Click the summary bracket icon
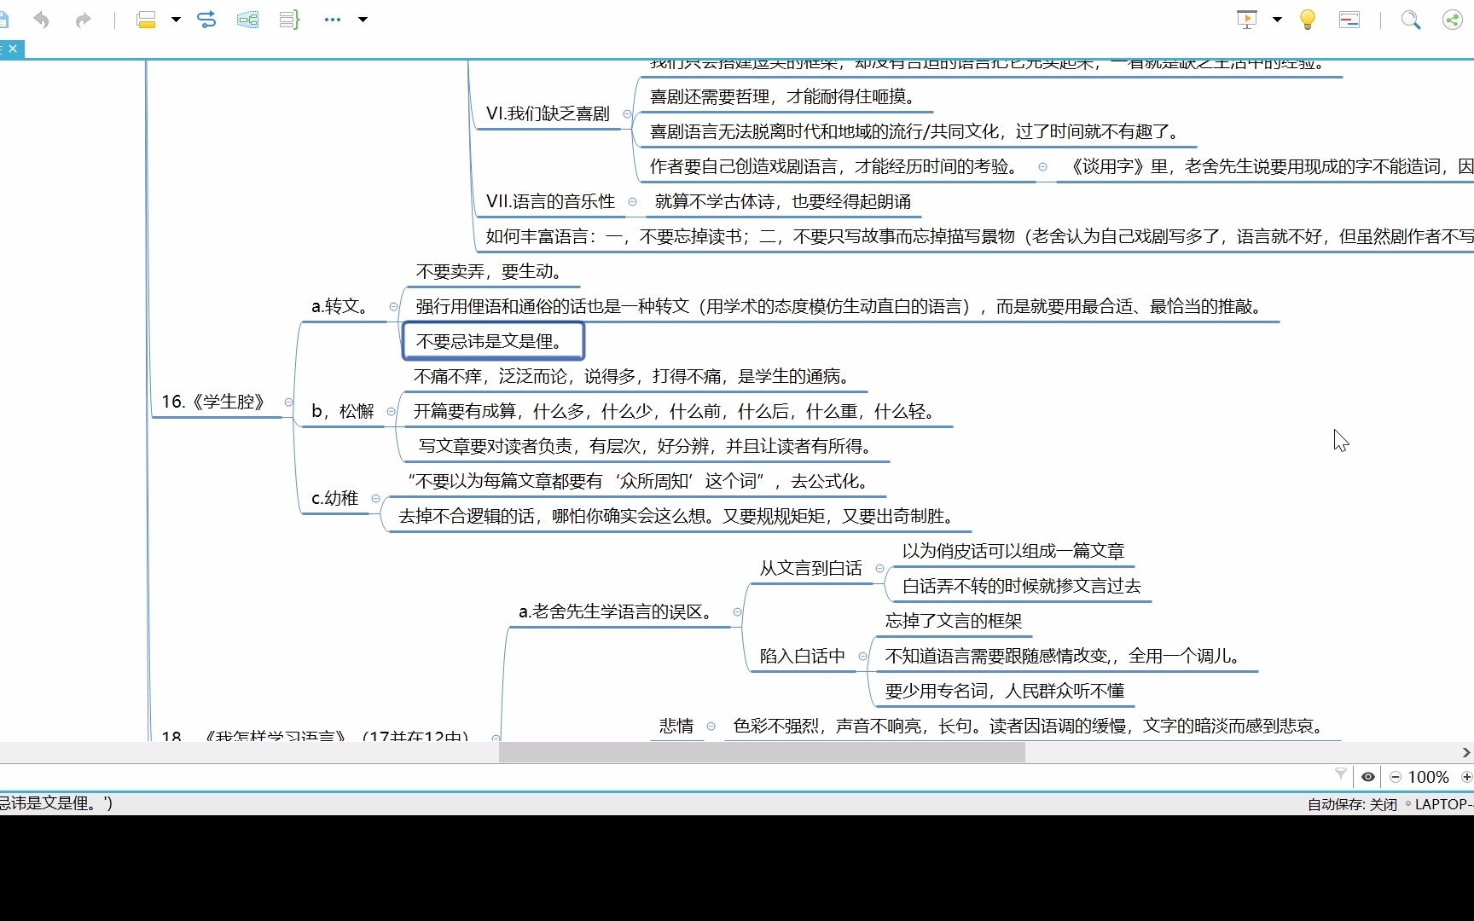The height and width of the screenshot is (921, 1474). (290, 20)
